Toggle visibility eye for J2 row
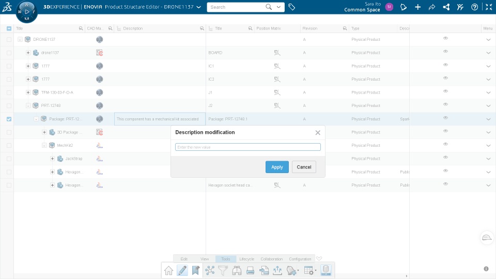Viewport: 496px width, 279px height. [x=445, y=104]
